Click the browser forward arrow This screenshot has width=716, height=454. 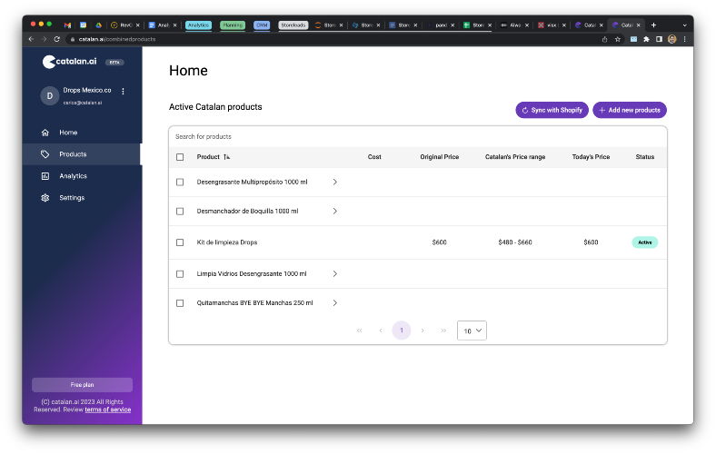(x=44, y=39)
